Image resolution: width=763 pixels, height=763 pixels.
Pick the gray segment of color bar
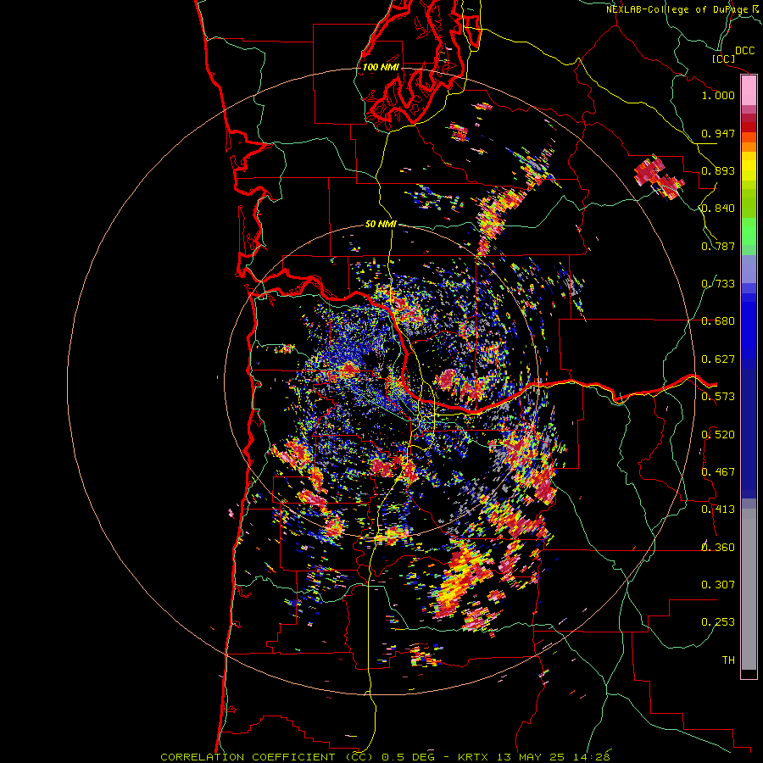[749, 589]
